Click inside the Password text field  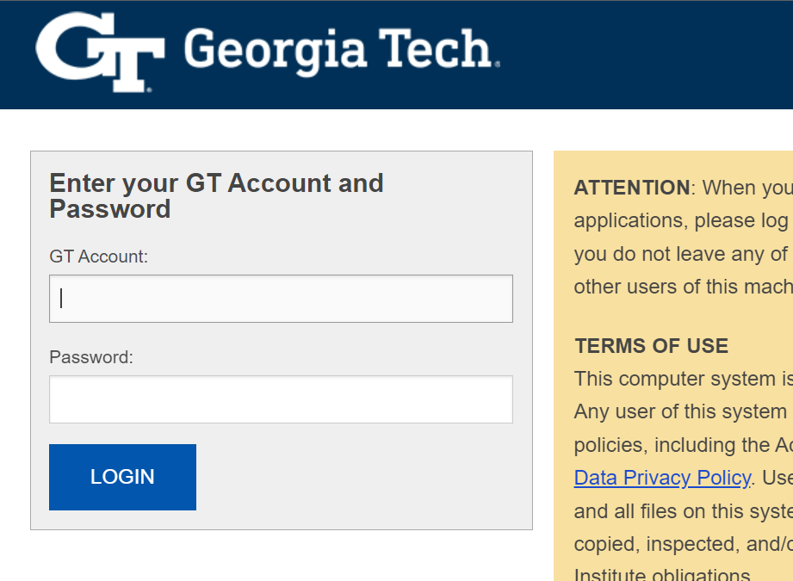coord(280,399)
